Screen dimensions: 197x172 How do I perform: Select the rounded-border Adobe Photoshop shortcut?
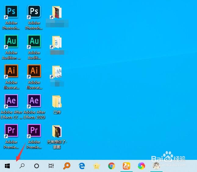coord(34,17)
